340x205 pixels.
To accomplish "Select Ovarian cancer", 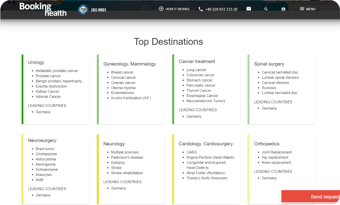I will pos(123,83).
